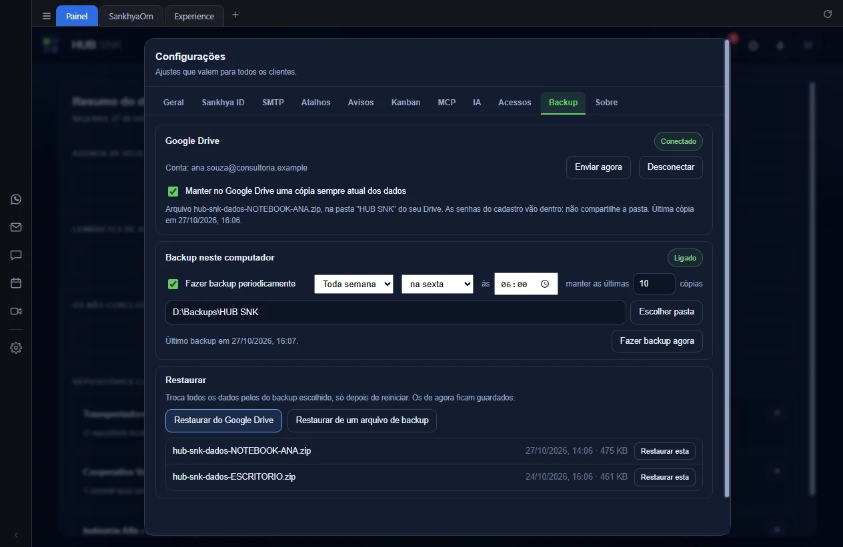The image size is (843, 547).
Task: Select the IA settings tab
Action: coord(477,103)
